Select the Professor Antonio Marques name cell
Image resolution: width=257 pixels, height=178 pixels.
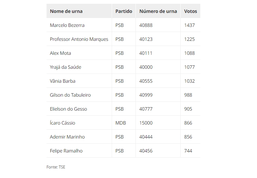(79, 39)
